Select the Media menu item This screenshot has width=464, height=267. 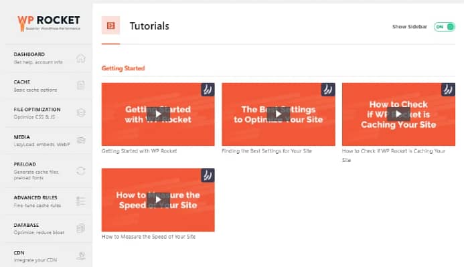[x=49, y=141]
